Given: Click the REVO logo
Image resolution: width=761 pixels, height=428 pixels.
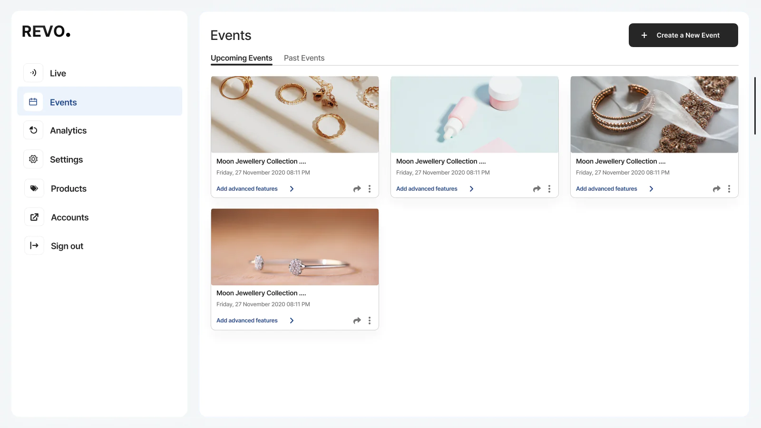Looking at the screenshot, I should [x=46, y=31].
